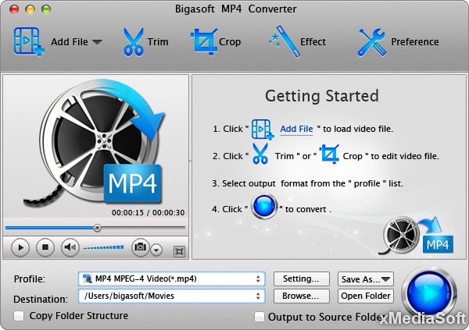
Task: Open the Destination path dropdown
Action: tap(172, 296)
